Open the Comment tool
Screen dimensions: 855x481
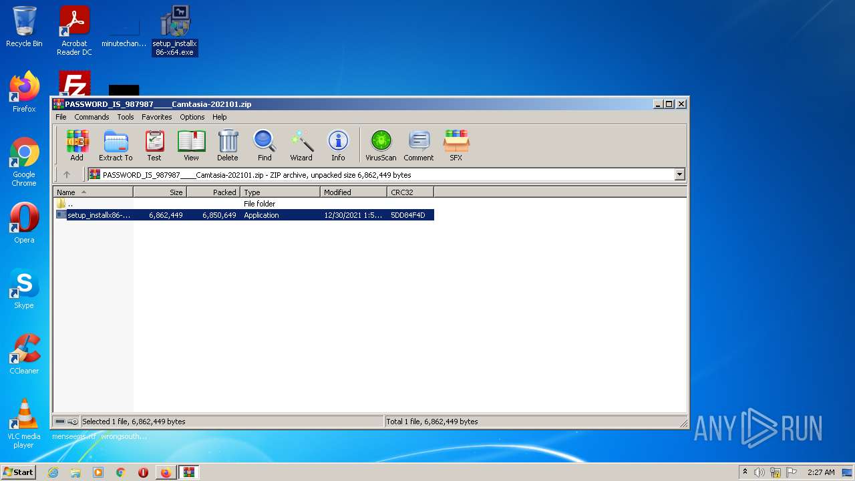(x=419, y=146)
